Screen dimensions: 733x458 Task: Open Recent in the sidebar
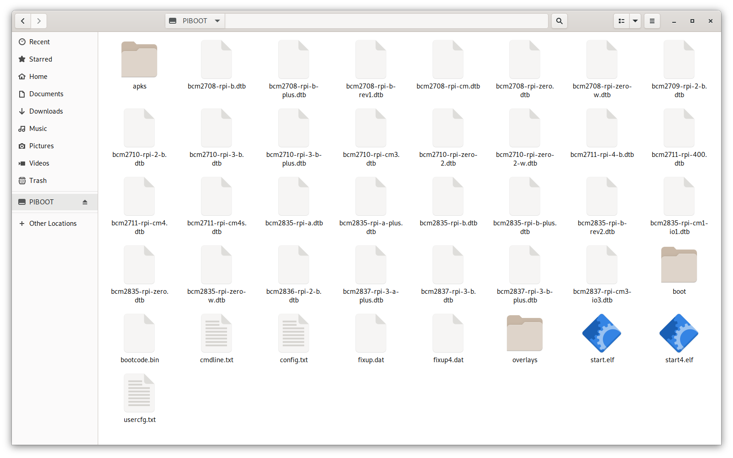point(55,42)
